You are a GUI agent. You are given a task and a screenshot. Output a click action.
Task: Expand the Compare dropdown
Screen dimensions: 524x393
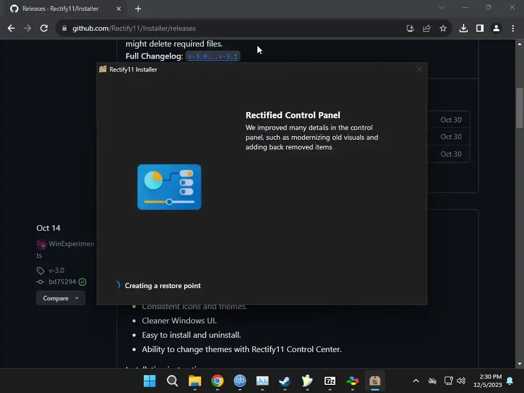pyautogui.click(x=61, y=298)
